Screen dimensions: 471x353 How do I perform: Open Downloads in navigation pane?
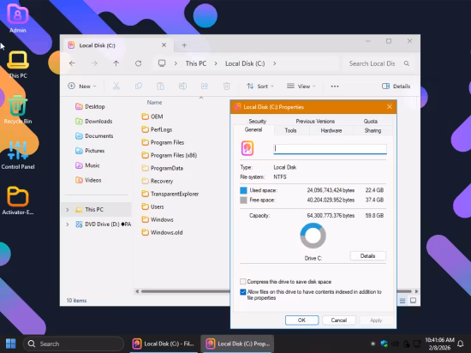tap(94, 121)
